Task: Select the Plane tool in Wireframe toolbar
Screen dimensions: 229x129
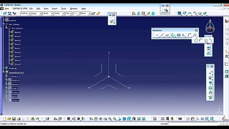Action: 167,35
